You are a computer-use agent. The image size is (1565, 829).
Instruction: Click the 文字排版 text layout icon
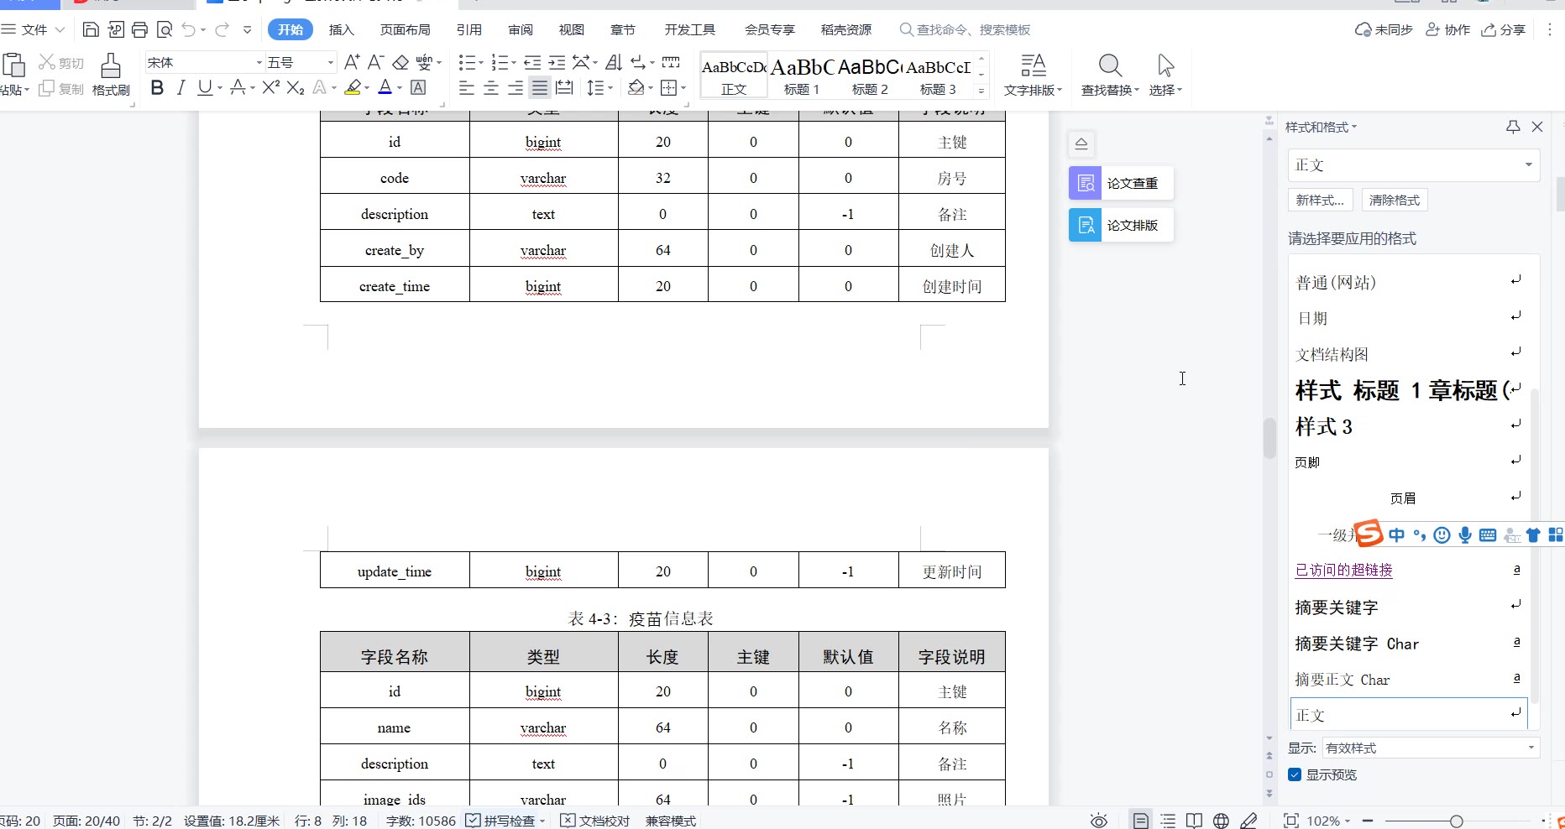point(1033,74)
